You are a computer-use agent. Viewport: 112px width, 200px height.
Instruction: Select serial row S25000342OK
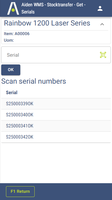pyautogui.click(x=56, y=137)
